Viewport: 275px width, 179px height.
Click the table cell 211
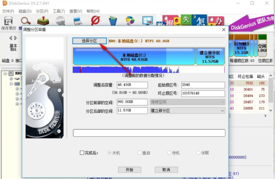[x=262, y=108]
